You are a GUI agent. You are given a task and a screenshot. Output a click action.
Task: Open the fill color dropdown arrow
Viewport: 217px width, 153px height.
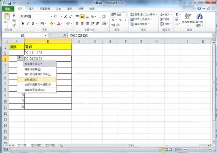pos(55,23)
